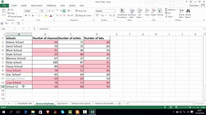Center text horizontally
Viewport: 206px width, 115px height.
pos(61,16)
